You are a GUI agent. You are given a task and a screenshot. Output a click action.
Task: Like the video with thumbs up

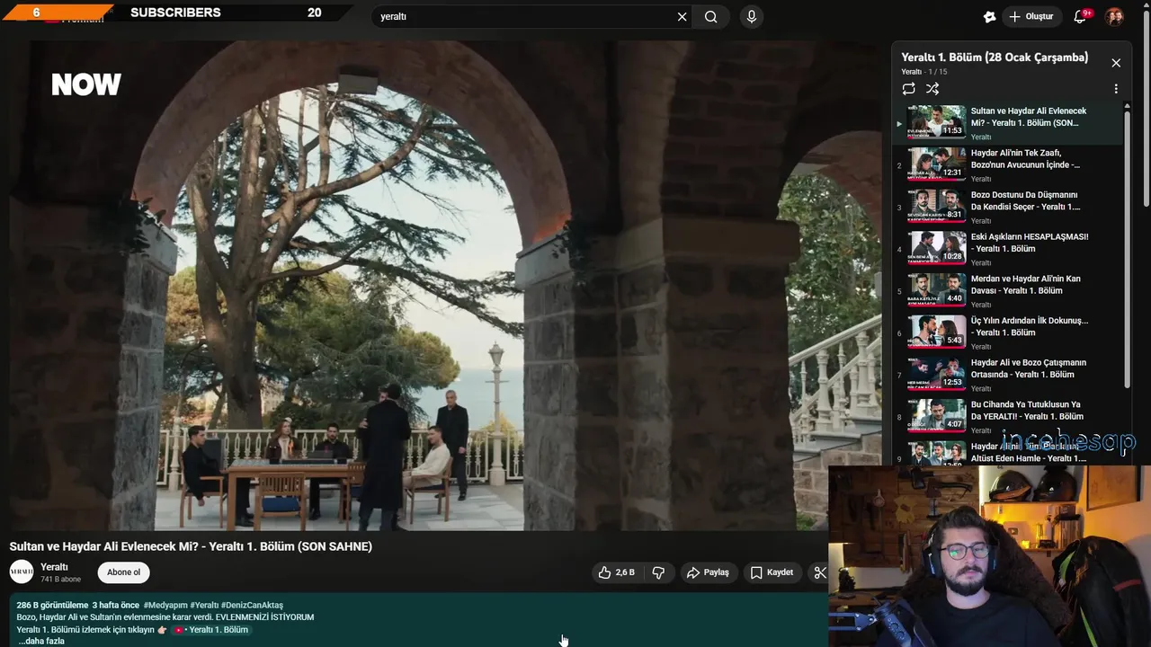[x=617, y=572]
